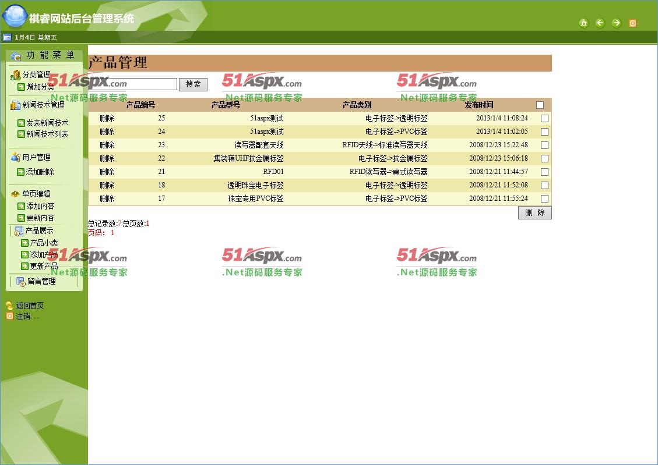658x465 pixels.
Task: Click arrow icon beside 发表新闻技术
Action: [x=21, y=123]
